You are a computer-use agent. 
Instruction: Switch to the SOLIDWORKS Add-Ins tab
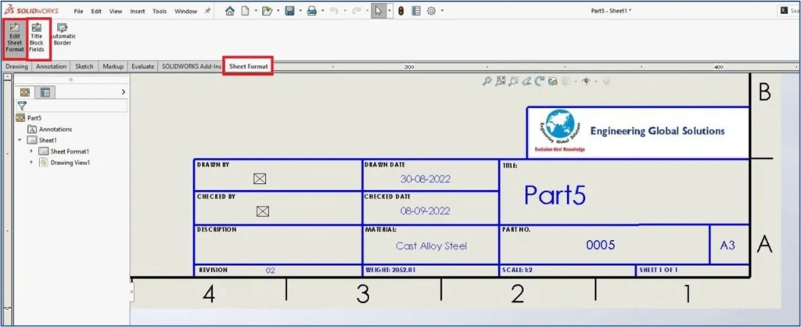click(192, 66)
